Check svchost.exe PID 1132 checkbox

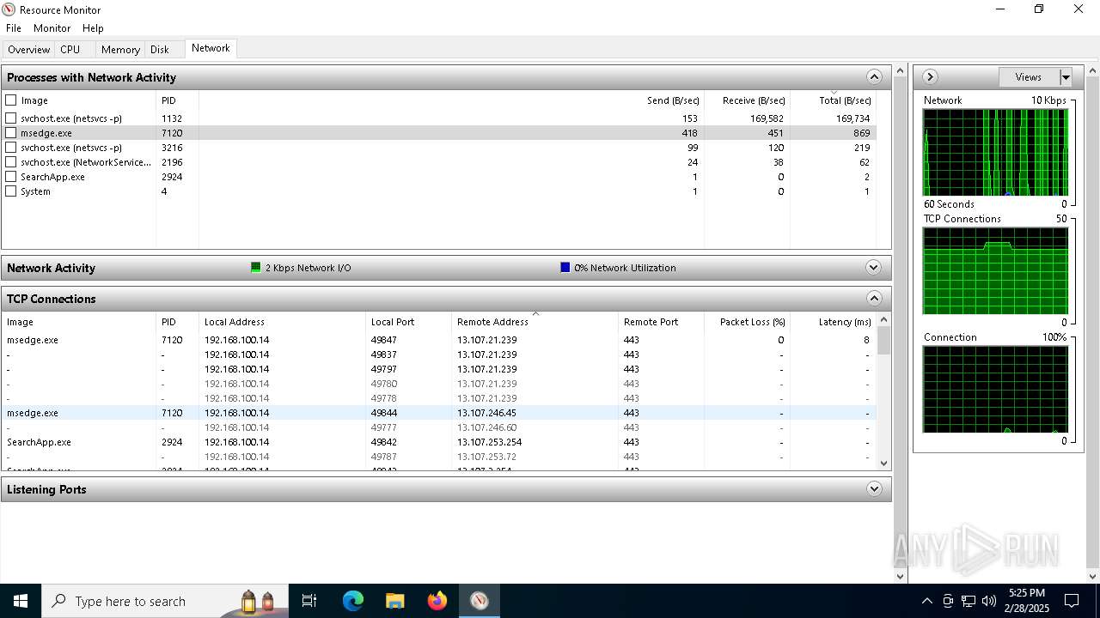(x=11, y=118)
